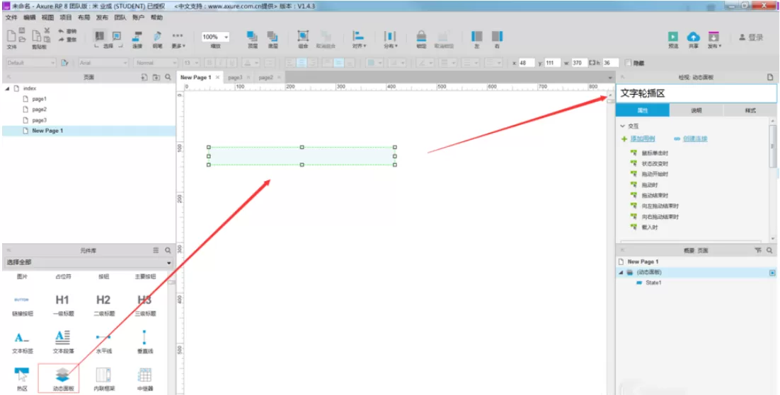Open the 帮助 menu
The width and height of the screenshot is (780, 395).
tap(156, 18)
